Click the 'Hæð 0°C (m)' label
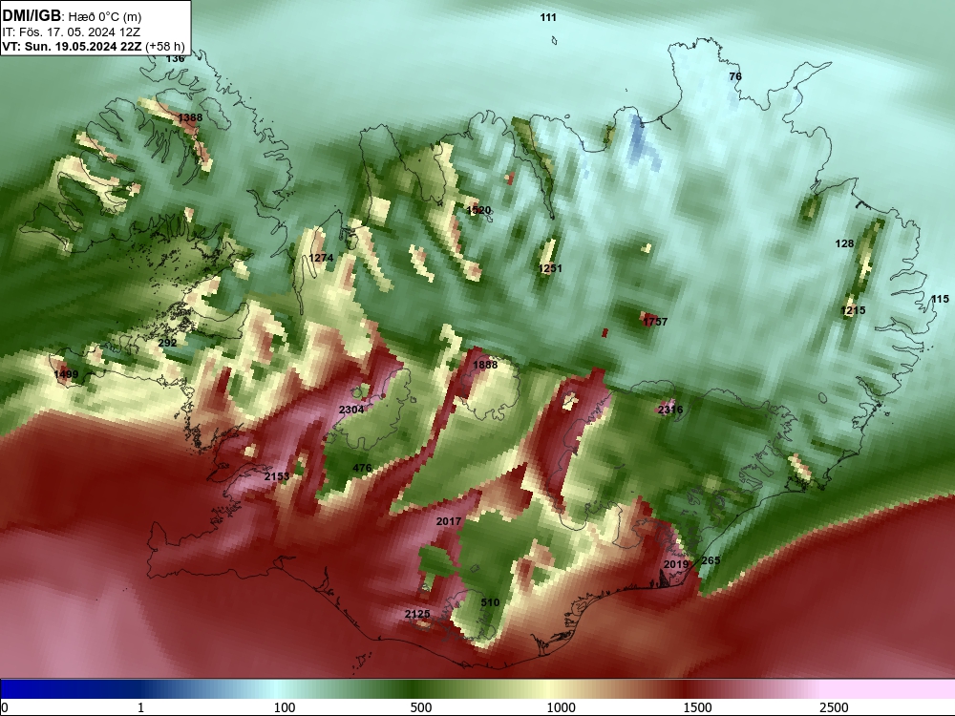This screenshot has width=955, height=716. coord(104,16)
